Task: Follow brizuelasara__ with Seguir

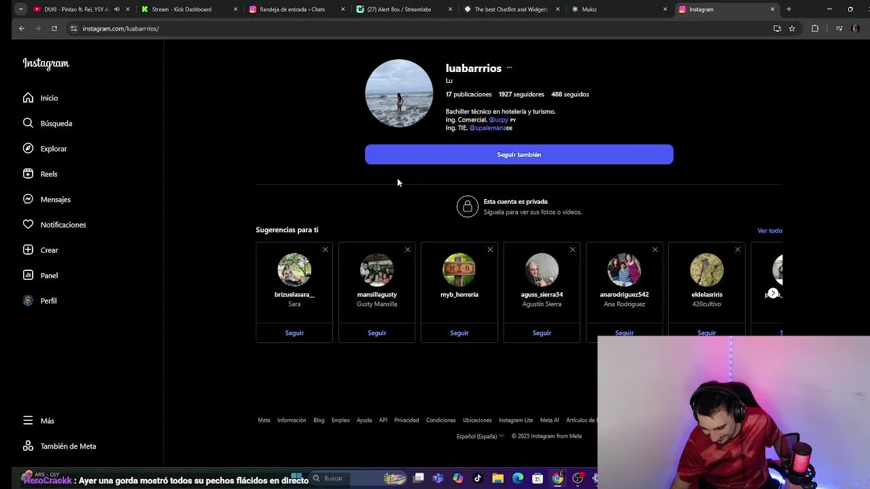Action: (294, 333)
